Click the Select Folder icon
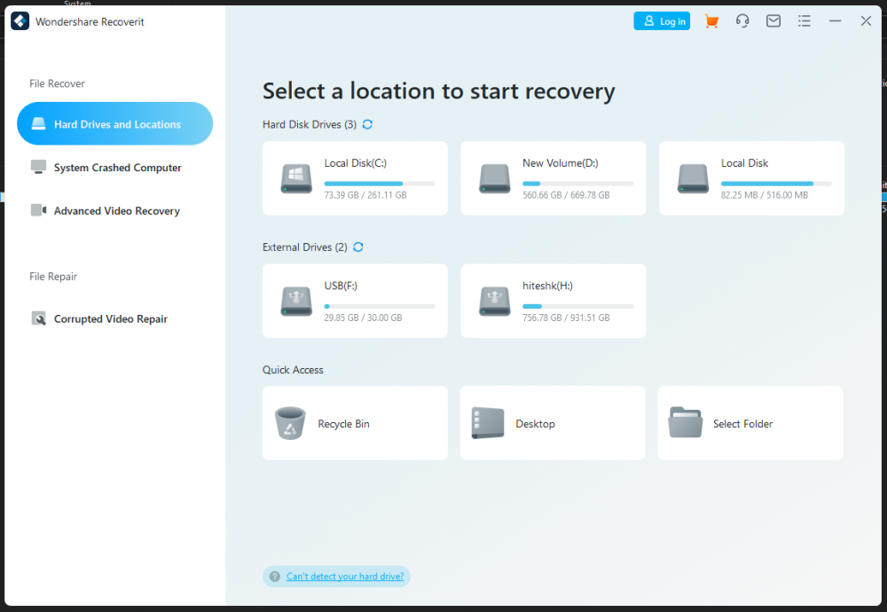 [x=685, y=422]
